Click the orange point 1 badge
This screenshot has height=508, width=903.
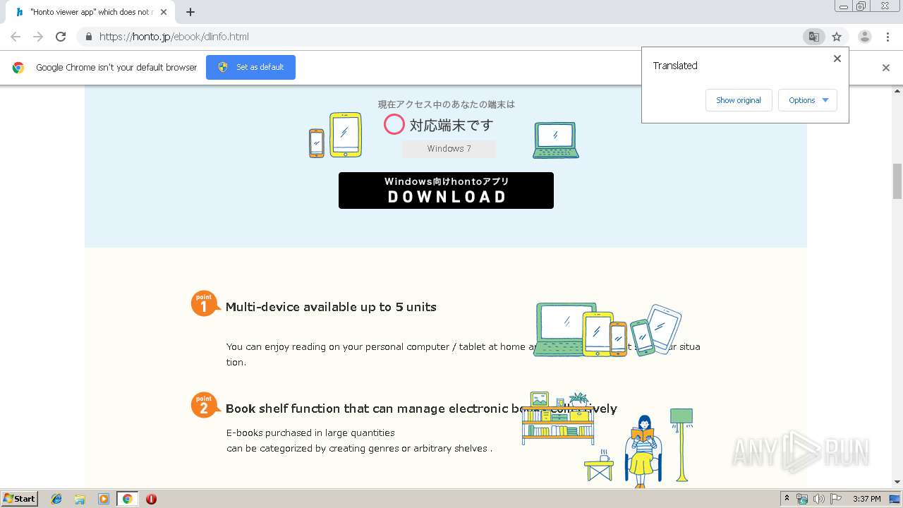[x=205, y=304]
